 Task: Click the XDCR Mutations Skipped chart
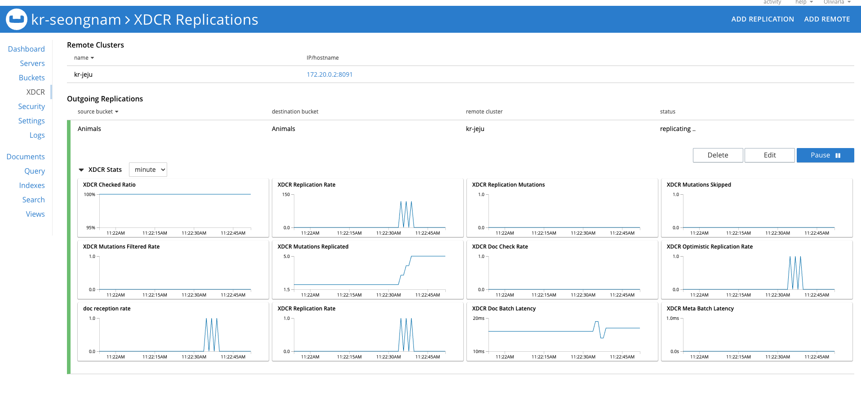coord(757,208)
